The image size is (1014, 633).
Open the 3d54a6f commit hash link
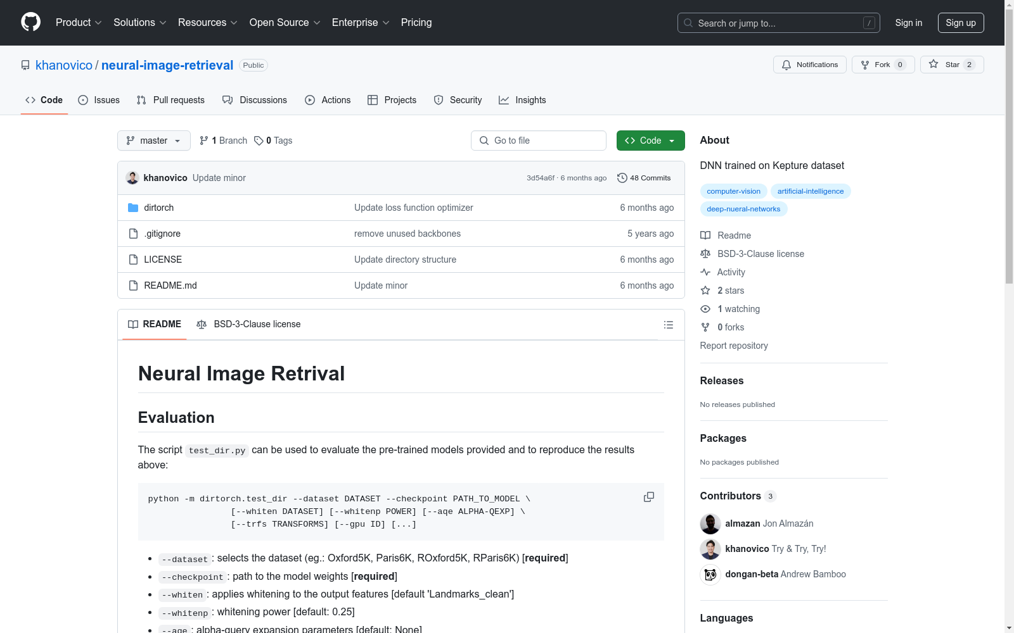pyautogui.click(x=541, y=178)
